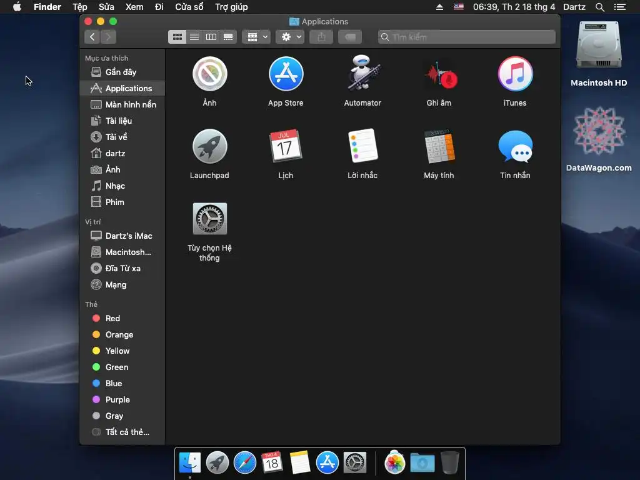Click the Share toolbar button
The image size is (640, 480).
coord(322,37)
